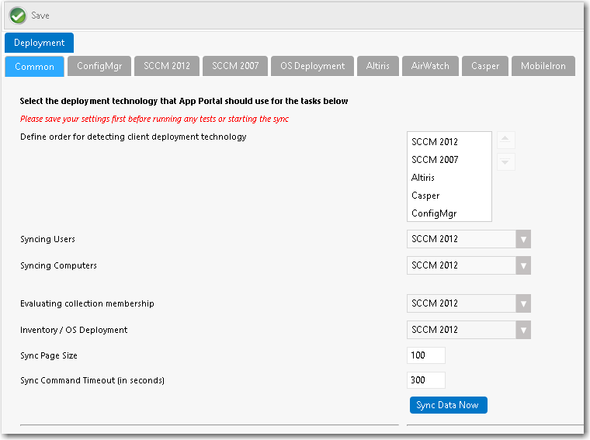Expand the Inventory / OS Deployment dropdown

pos(468,330)
